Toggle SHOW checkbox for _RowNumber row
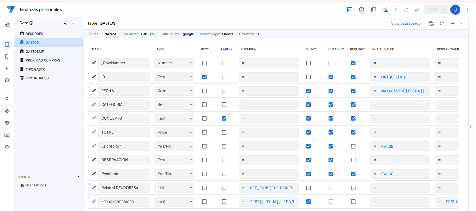 pyautogui.click(x=308, y=63)
